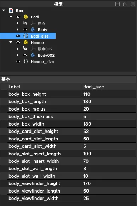The image size is (137, 206).
Task: Toggle visibility eye of Bodi
Action: pos(18,17)
